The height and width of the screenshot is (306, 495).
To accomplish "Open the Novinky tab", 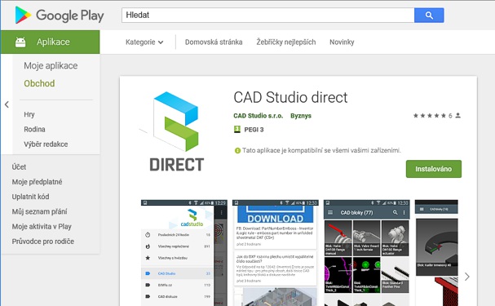I will [x=342, y=42].
